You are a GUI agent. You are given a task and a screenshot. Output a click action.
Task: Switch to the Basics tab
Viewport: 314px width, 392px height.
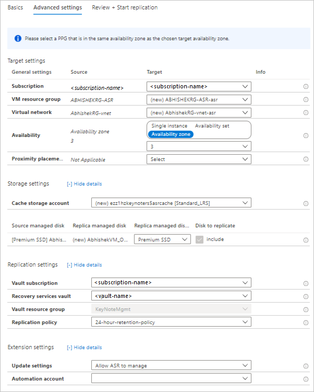[15, 7]
